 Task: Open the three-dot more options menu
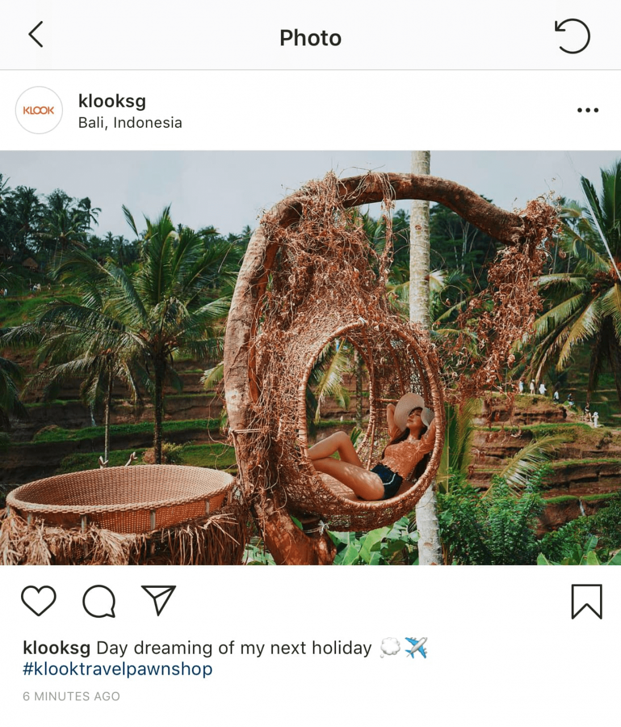[588, 110]
